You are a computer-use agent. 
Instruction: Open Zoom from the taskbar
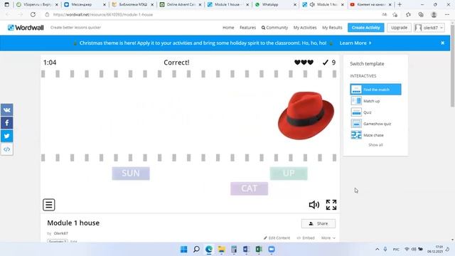pyautogui.click(x=272, y=250)
